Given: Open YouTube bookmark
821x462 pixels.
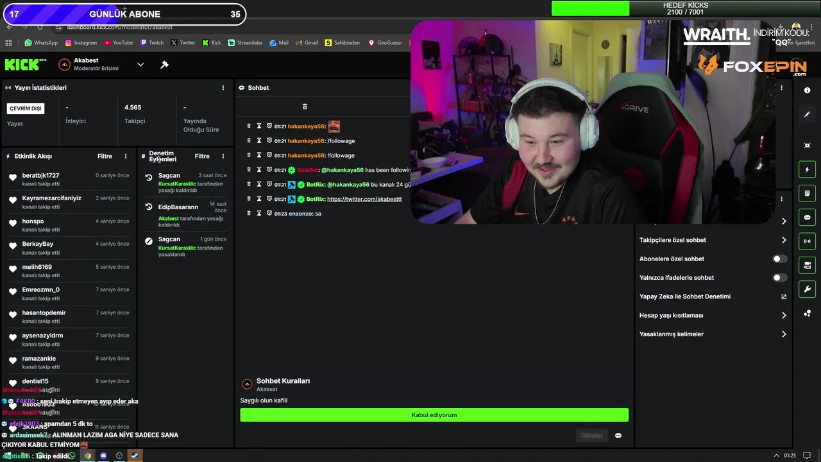Looking at the screenshot, I should [x=119, y=43].
